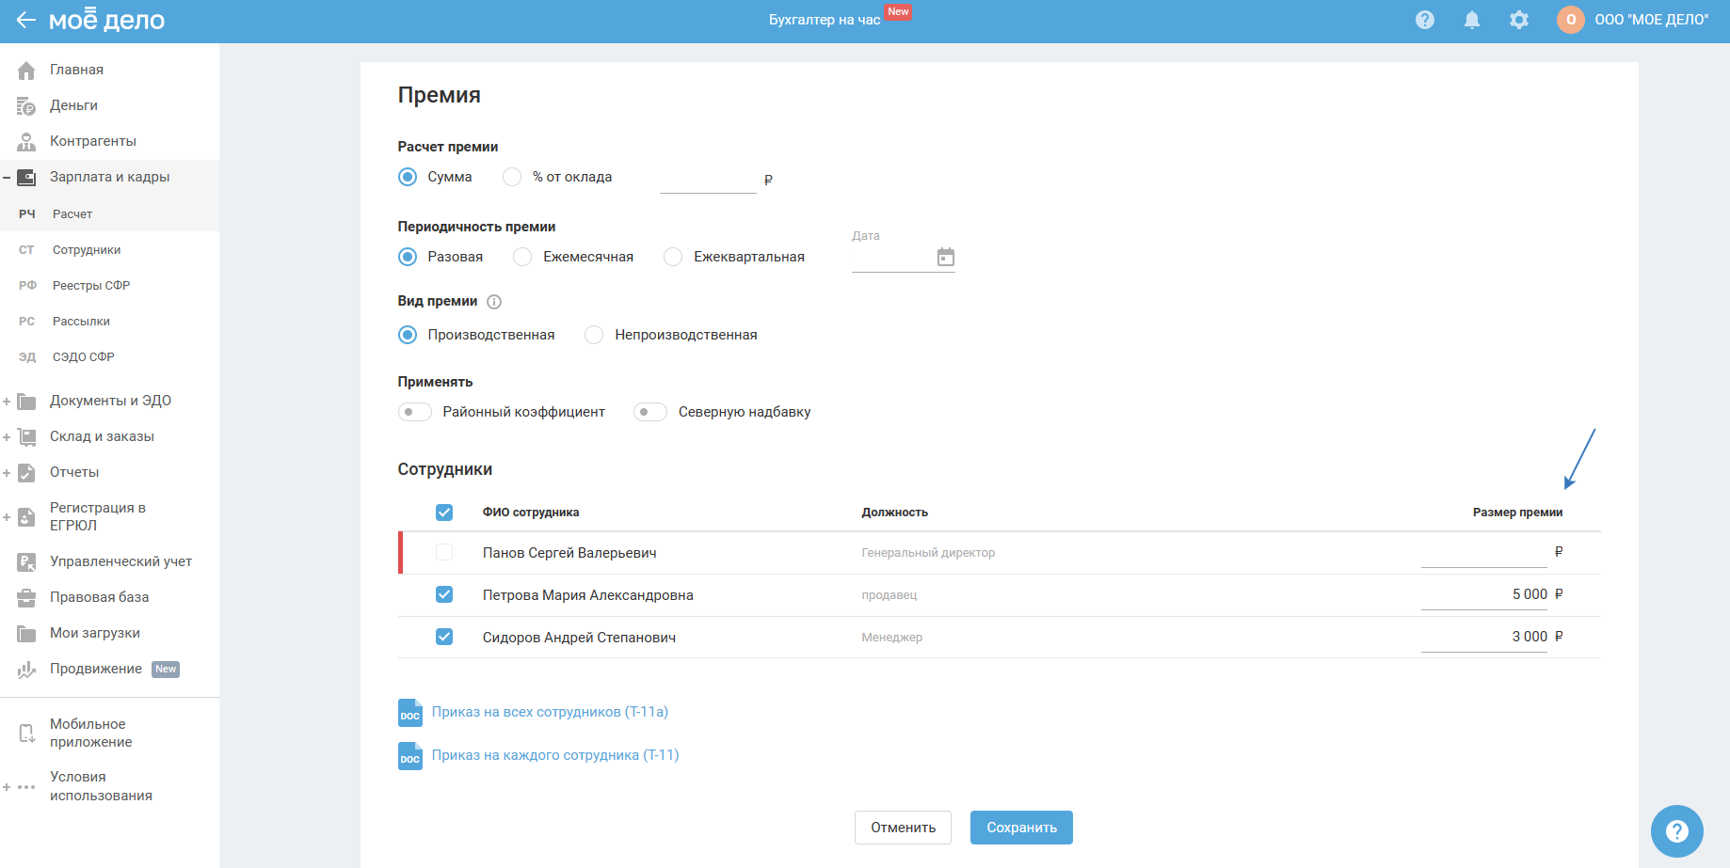Viewport: 1730px width, 868px height.
Task: Collapse the Зарплата и кадры section
Action: coord(7,178)
